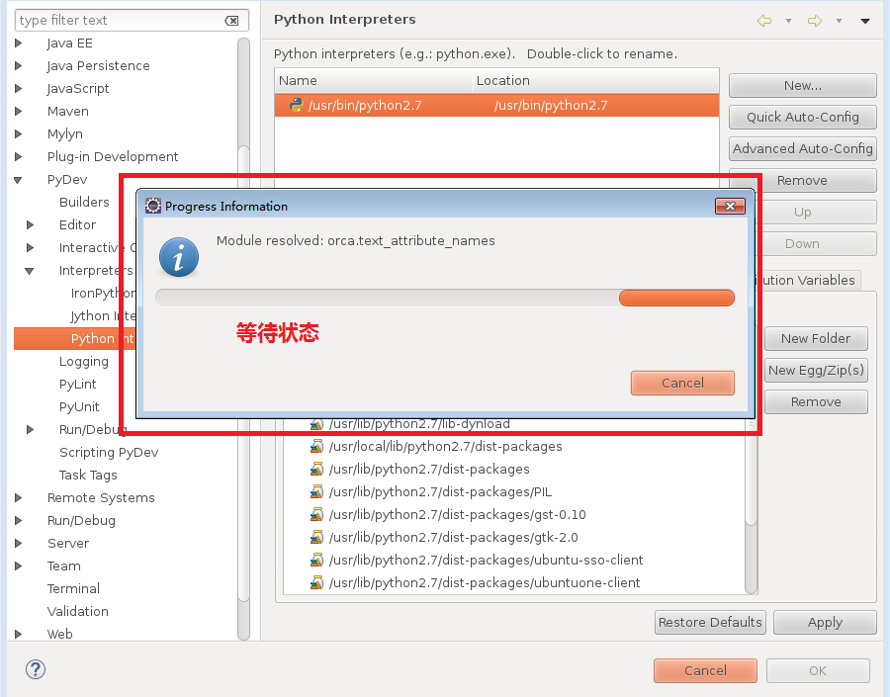Click the folder icon for dist-packages/PIL path

point(316,492)
